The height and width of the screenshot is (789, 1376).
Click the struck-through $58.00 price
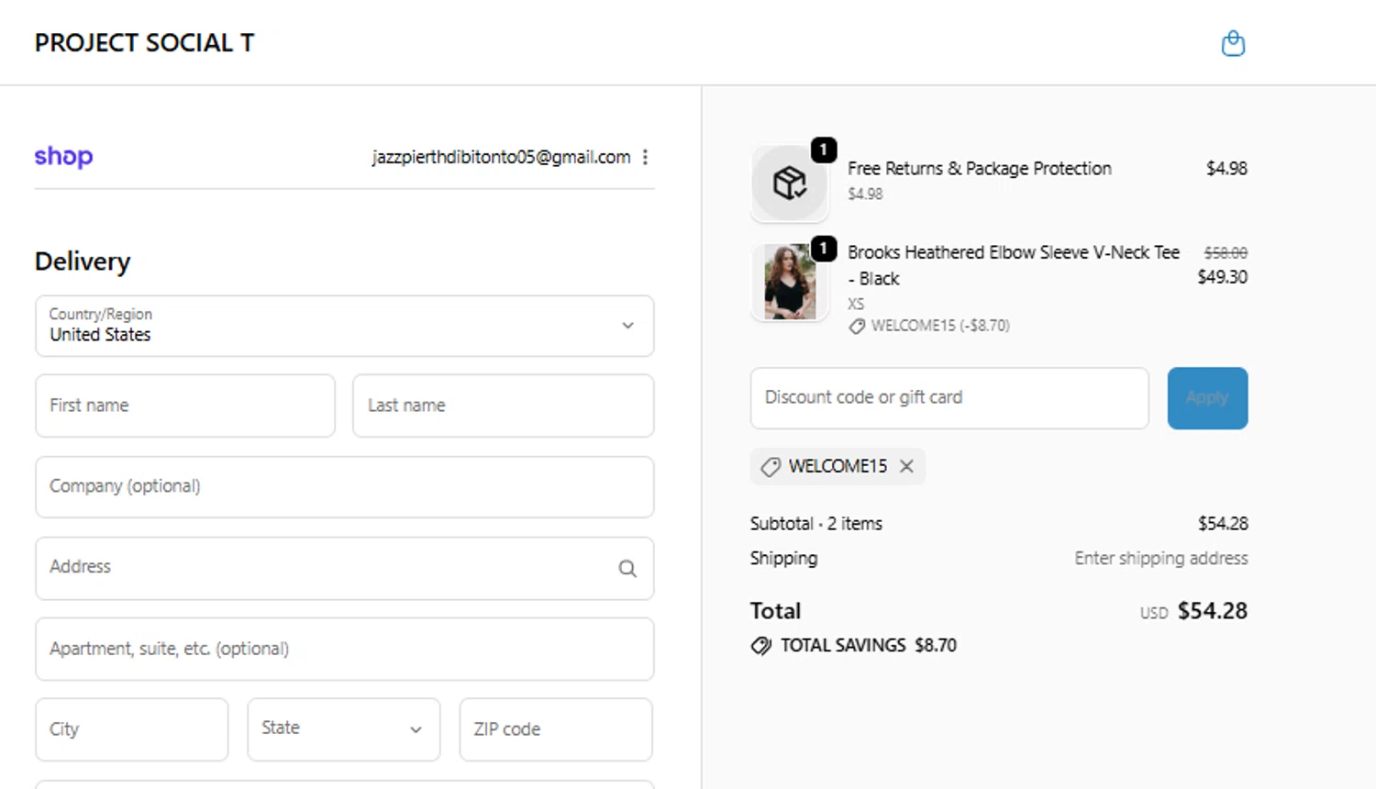click(x=1226, y=252)
